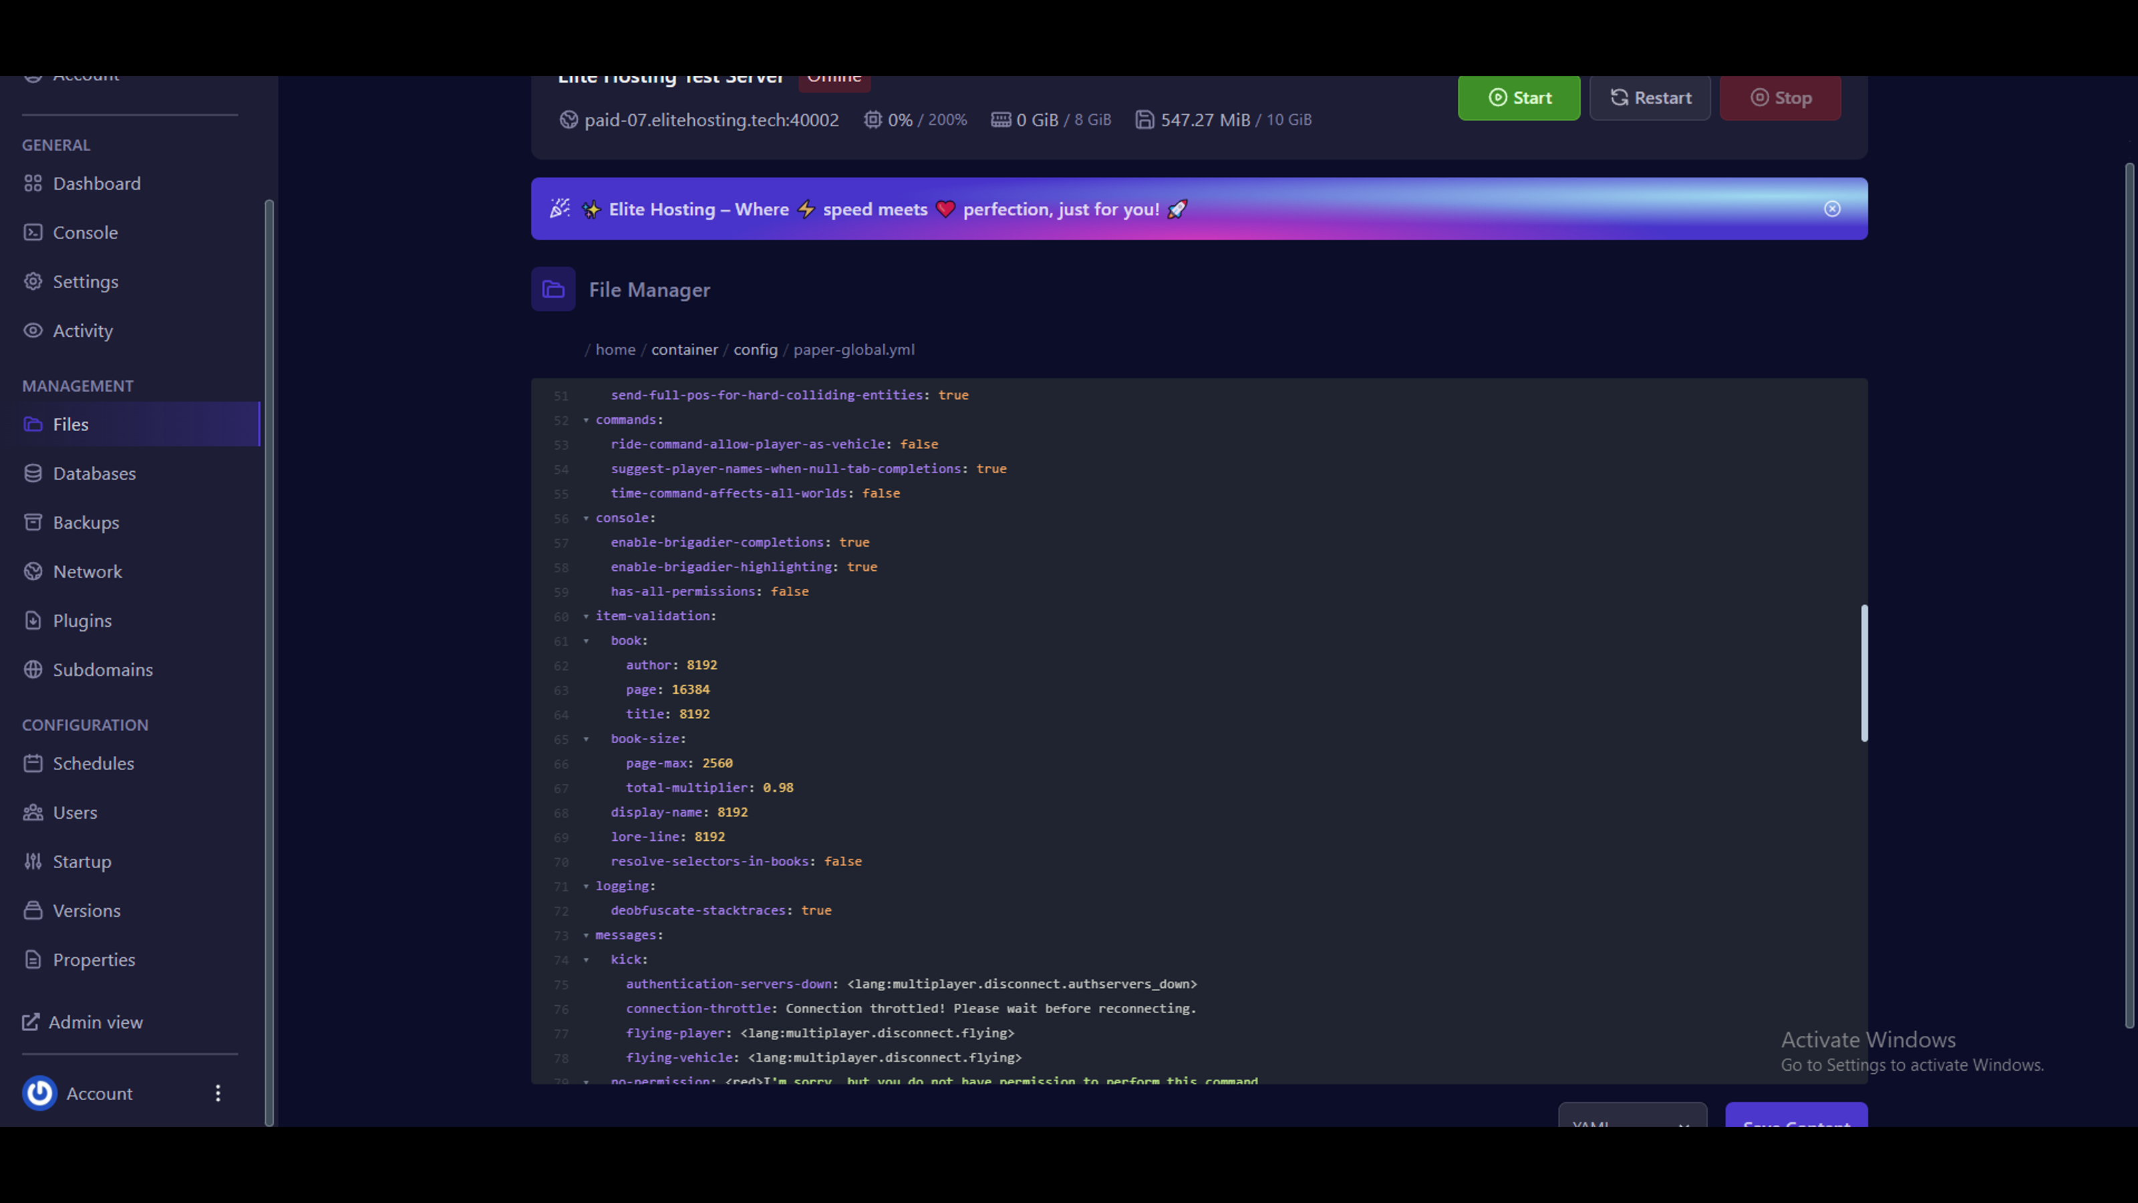Navigate to the config breadcrumb folder
Screen dimensions: 2138x1203
pos(754,350)
